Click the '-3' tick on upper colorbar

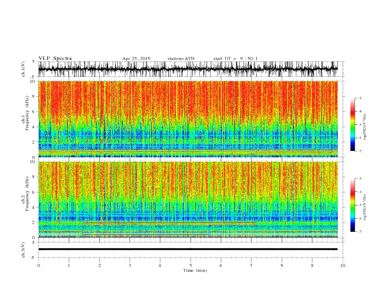(x=359, y=98)
